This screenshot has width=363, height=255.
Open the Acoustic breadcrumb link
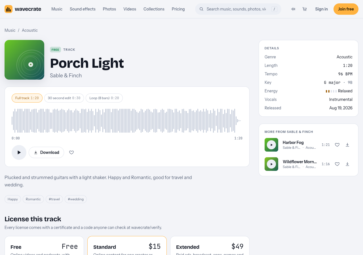(x=30, y=30)
